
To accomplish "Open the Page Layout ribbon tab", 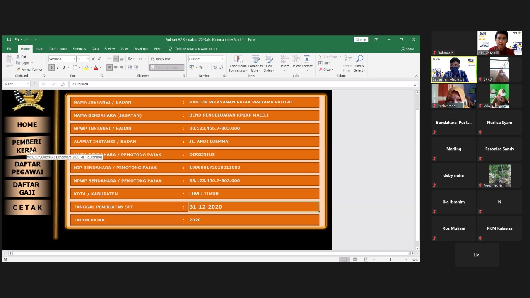I will (x=58, y=49).
